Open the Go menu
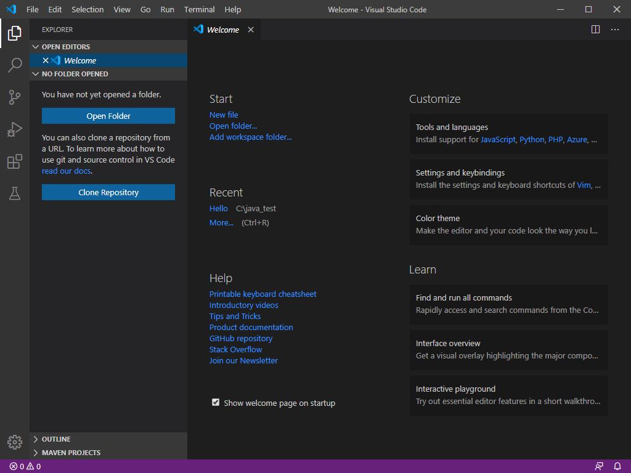631x473 pixels. [x=145, y=9]
